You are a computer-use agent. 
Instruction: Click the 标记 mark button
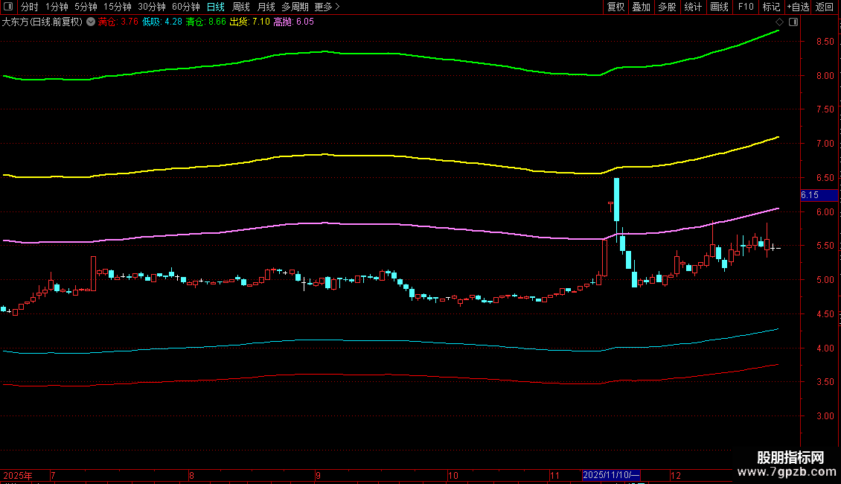(771, 7)
